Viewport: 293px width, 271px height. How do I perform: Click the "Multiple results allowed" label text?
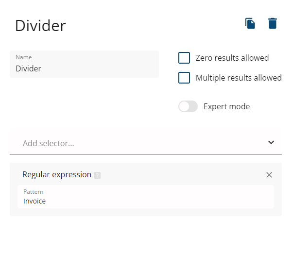tap(239, 78)
